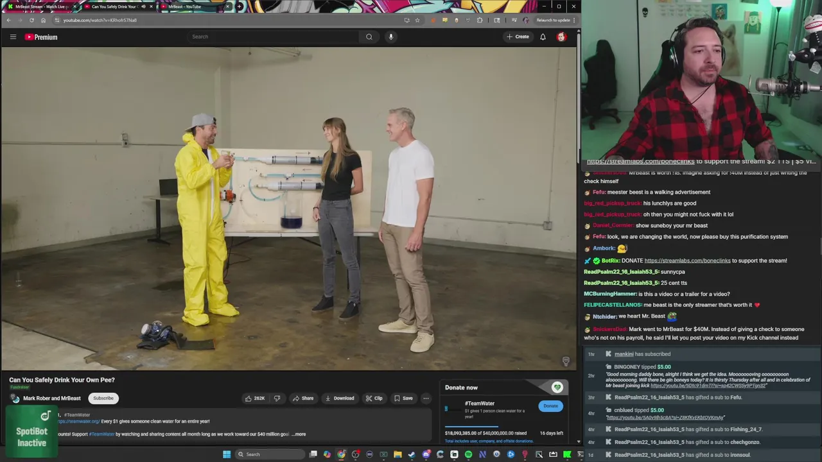Open more actions three-dot menu

(x=426, y=398)
